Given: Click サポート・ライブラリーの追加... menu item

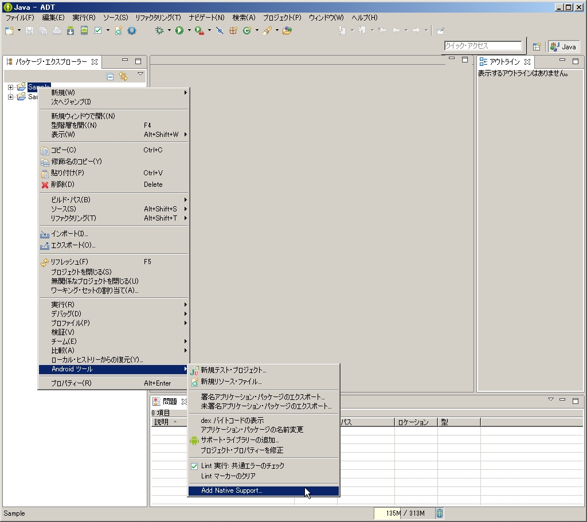Looking at the screenshot, I should 264,440.
